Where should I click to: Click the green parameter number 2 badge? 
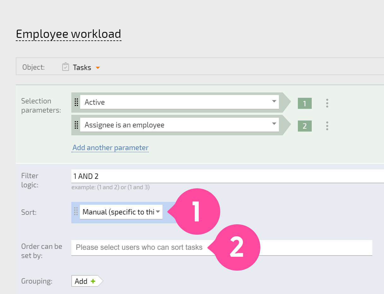point(304,126)
